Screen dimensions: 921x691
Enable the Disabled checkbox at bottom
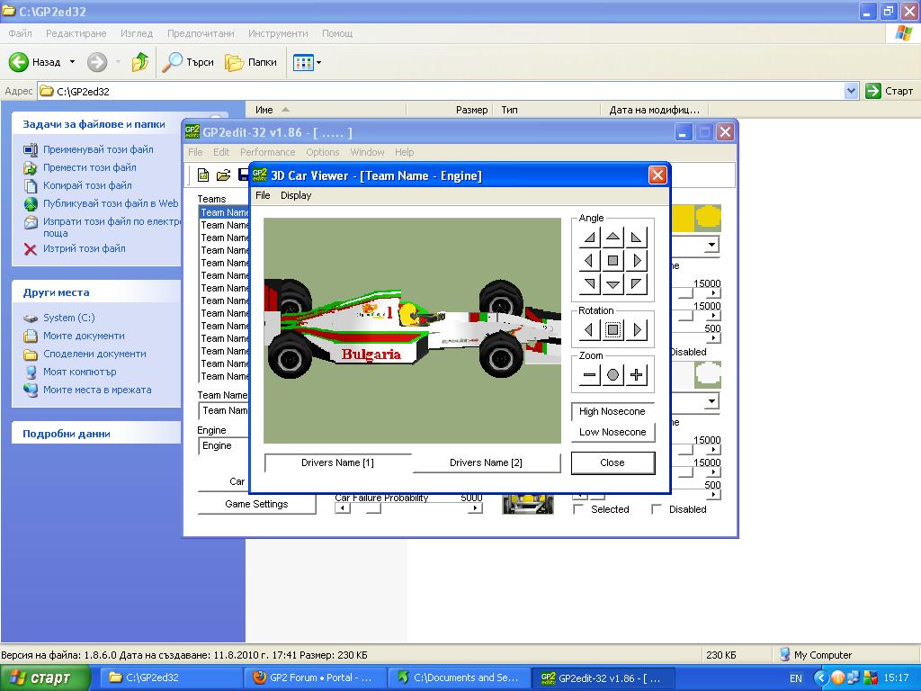tap(657, 509)
